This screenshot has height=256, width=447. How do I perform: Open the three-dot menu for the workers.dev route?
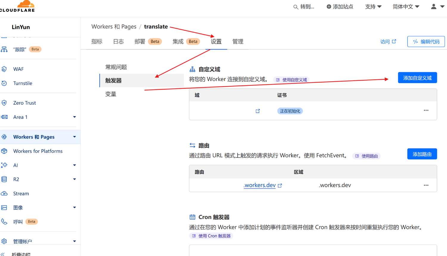[x=426, y=185]
